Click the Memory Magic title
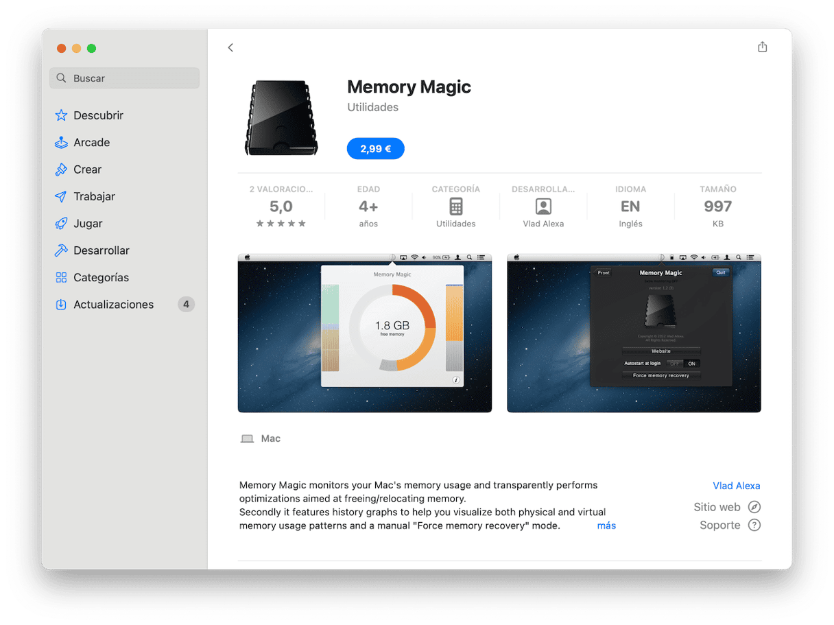Viewport: 834px width, 625px height. coord(409,87)
